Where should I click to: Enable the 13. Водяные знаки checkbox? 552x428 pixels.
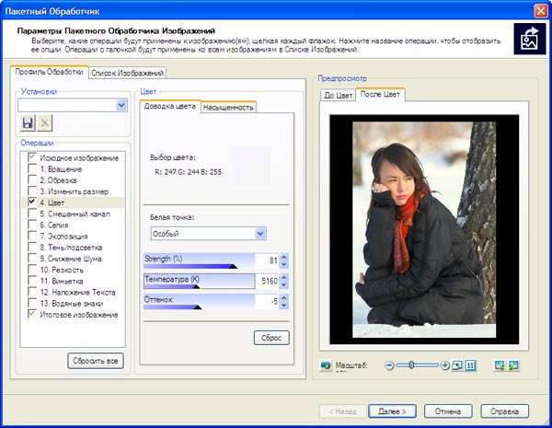[x=32, y=304]
